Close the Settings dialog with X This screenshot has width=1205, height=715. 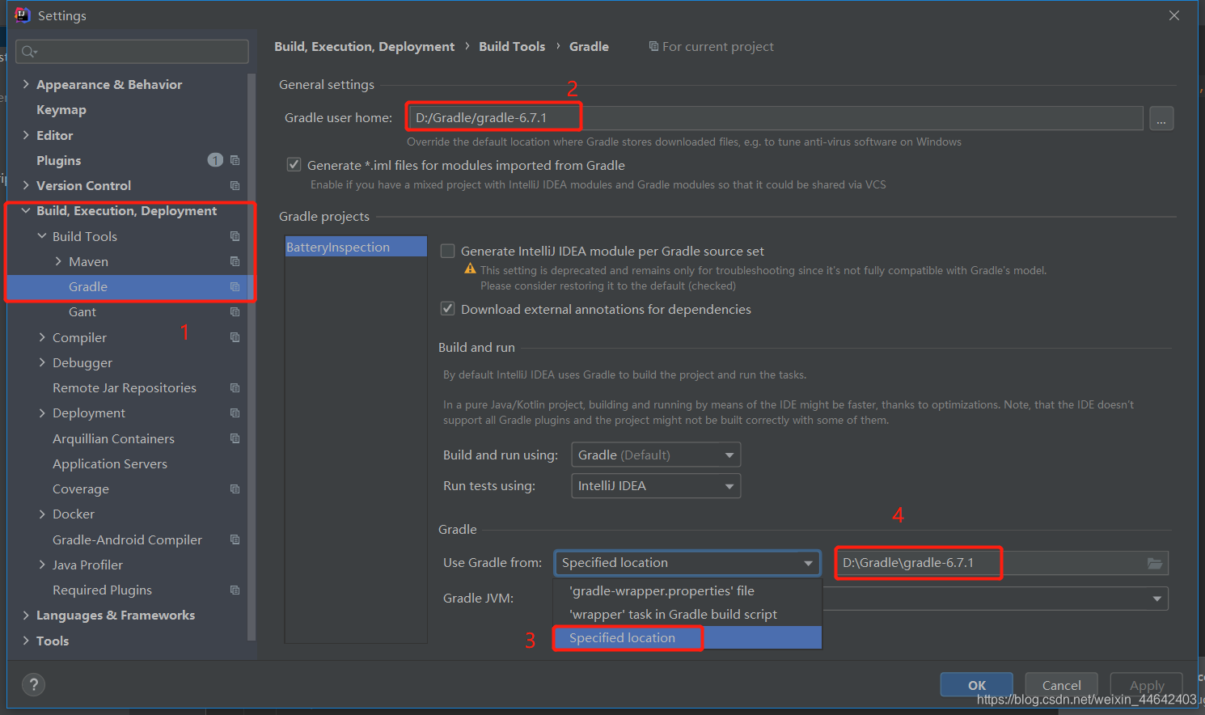(1174, 15)
